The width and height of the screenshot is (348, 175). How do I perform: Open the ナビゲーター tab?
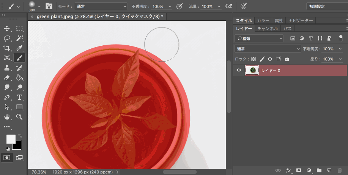300,20
